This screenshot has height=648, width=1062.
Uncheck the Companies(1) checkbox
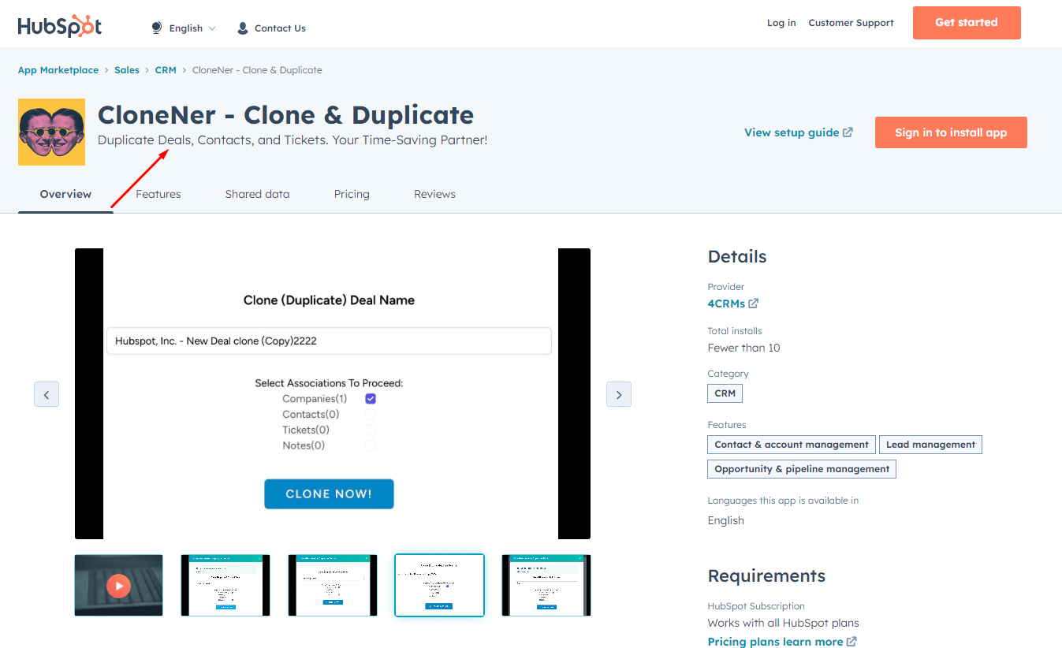pos(371,399)
